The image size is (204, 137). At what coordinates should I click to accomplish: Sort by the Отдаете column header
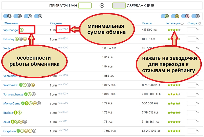click(56, 23)
